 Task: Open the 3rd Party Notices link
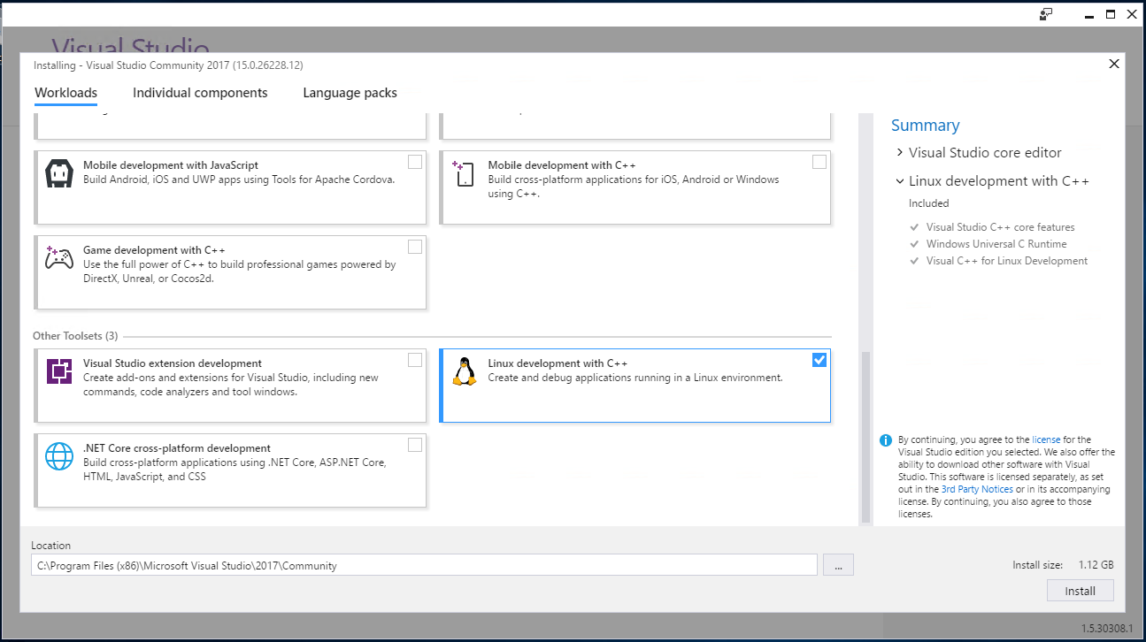[x=976, y=489]
